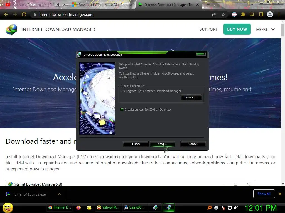Open Yahoo! Messenger taskbar item
Screen dimensions: 285x213
pyautogui.click(x=108, y=207)
